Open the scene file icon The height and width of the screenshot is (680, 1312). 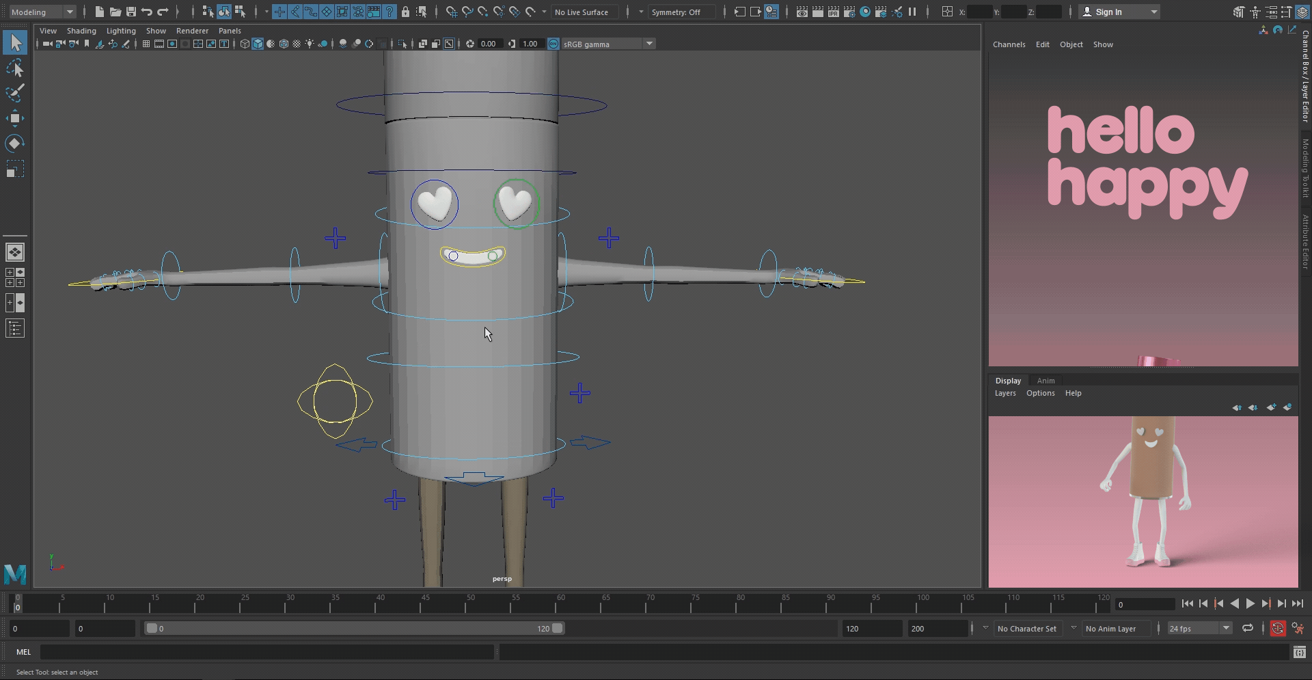[x=115, y=12]
